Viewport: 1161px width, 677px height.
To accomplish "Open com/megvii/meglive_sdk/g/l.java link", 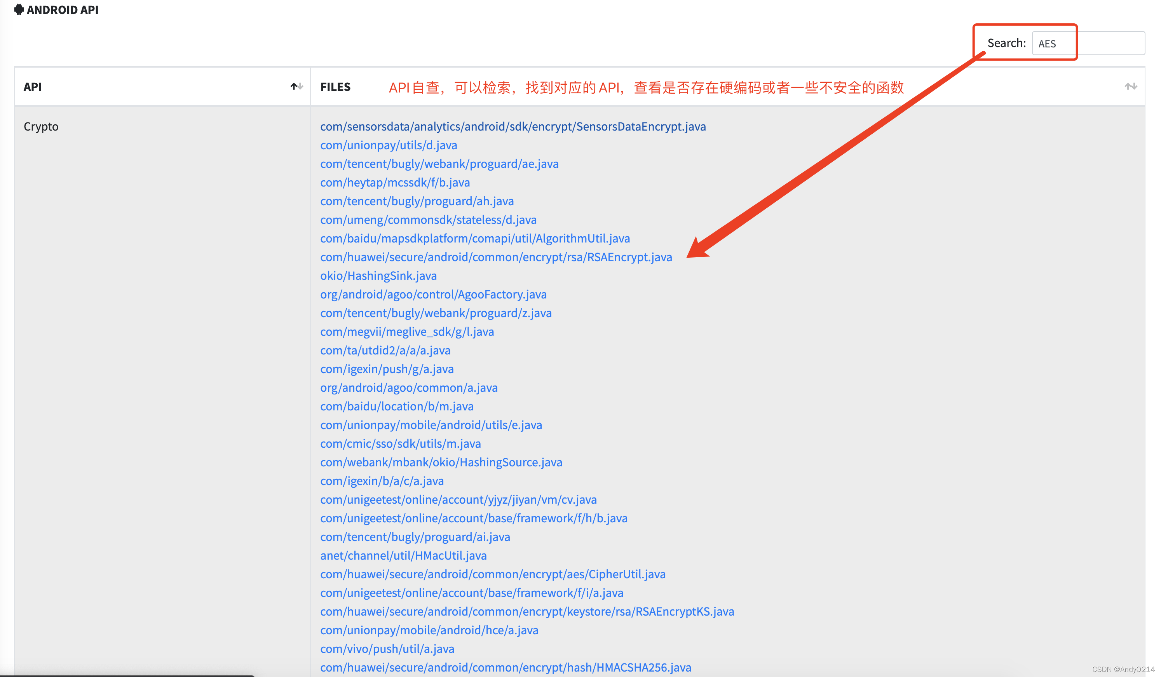I will [x=407, y=332].
